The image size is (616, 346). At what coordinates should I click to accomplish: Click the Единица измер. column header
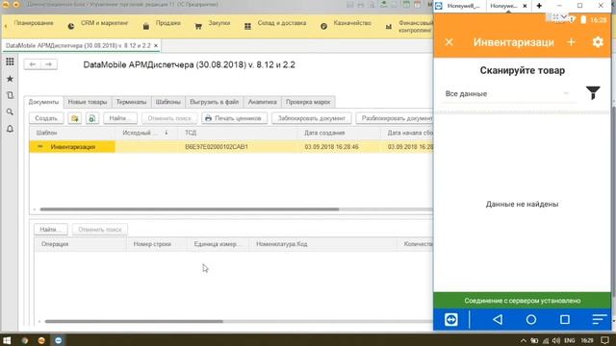(x=218, y=244)
